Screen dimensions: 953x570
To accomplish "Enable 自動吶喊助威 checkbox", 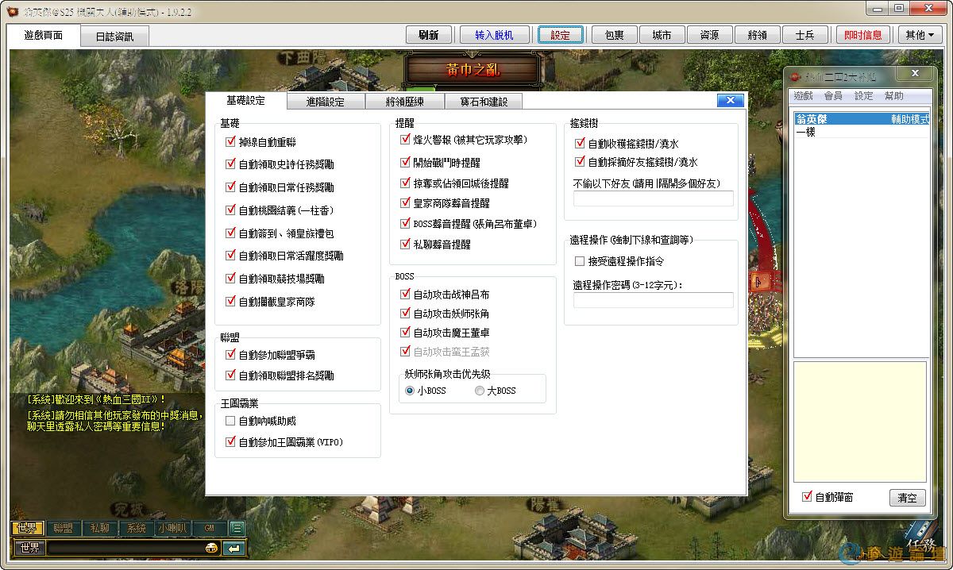I will coord(231,421).
